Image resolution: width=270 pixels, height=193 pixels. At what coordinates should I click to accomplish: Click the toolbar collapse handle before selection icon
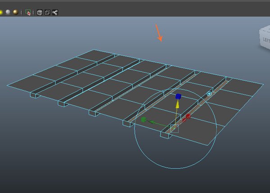(21, 13)
